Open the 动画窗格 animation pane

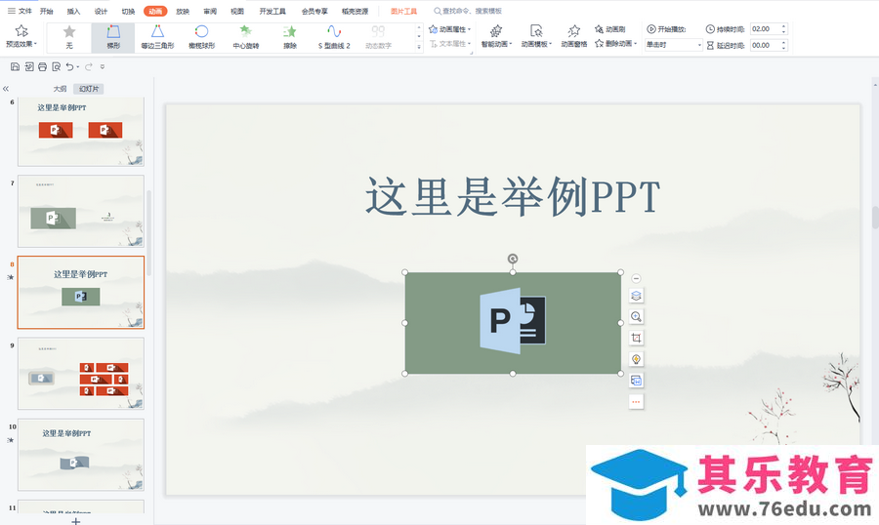(x=574, y=36)
